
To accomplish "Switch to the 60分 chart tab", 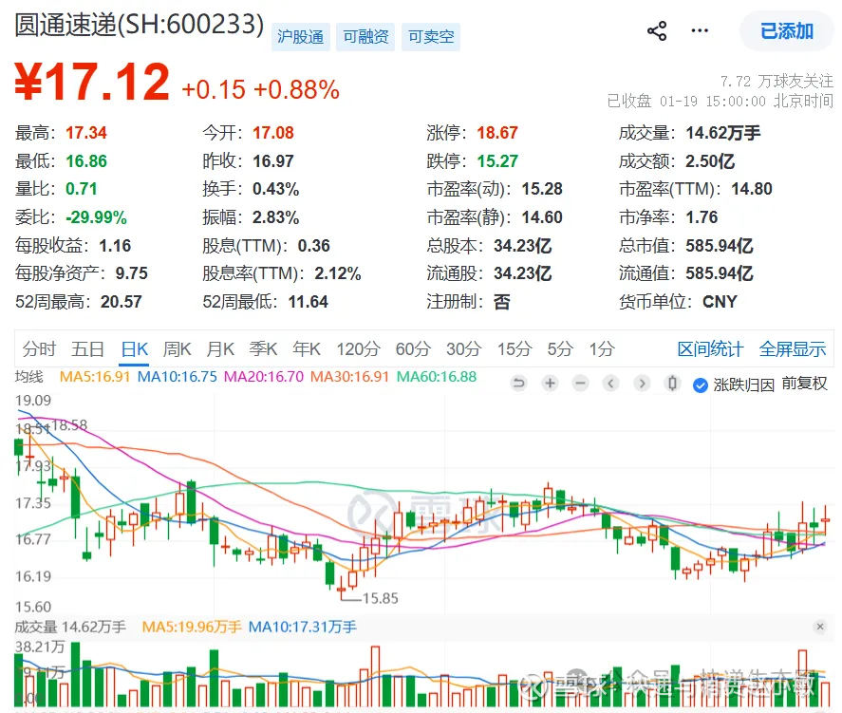I will click(413, 349).
